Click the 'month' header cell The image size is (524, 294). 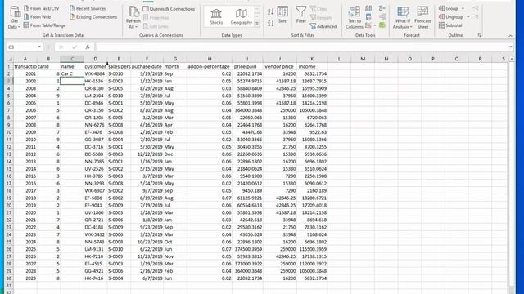point(175,67)
